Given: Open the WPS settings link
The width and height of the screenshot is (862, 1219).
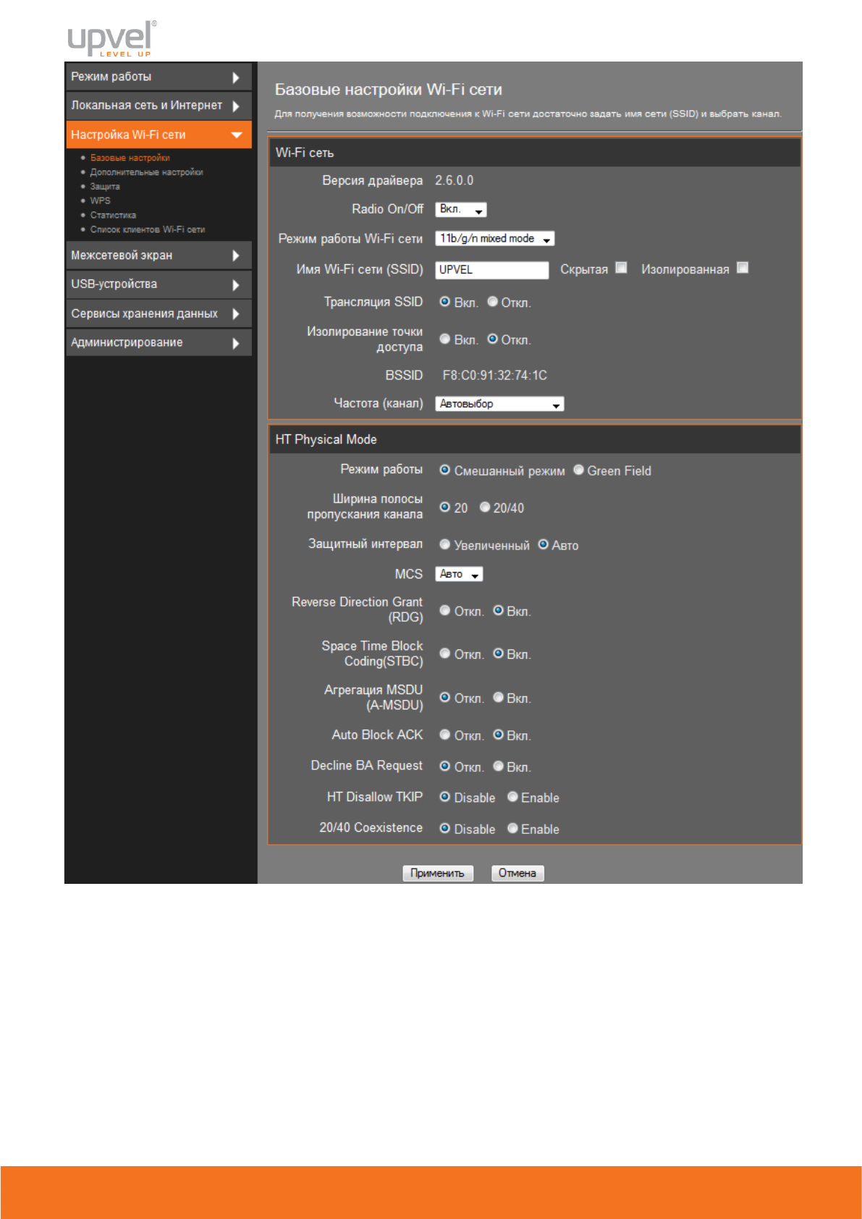Looking at the screenshot, I should coord(101,201).
